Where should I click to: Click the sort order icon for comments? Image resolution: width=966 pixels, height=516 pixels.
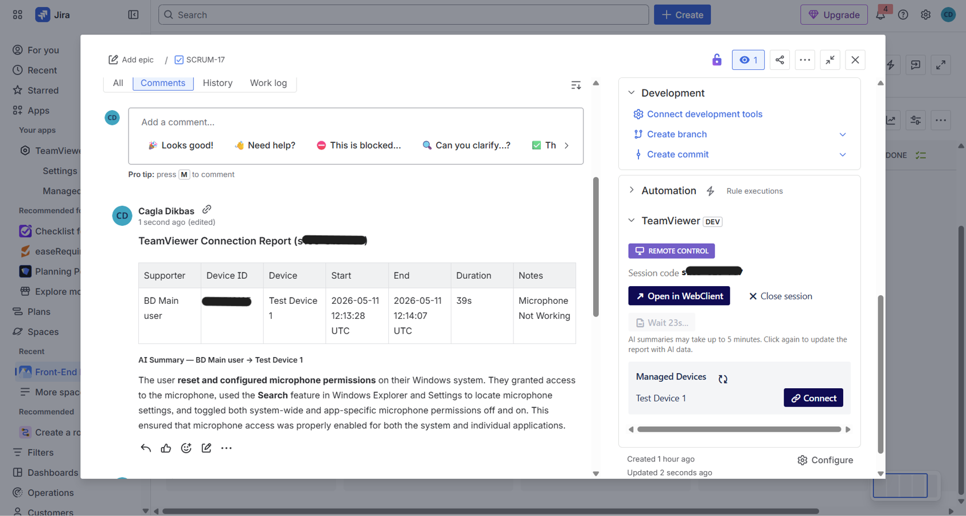point(576,85)
